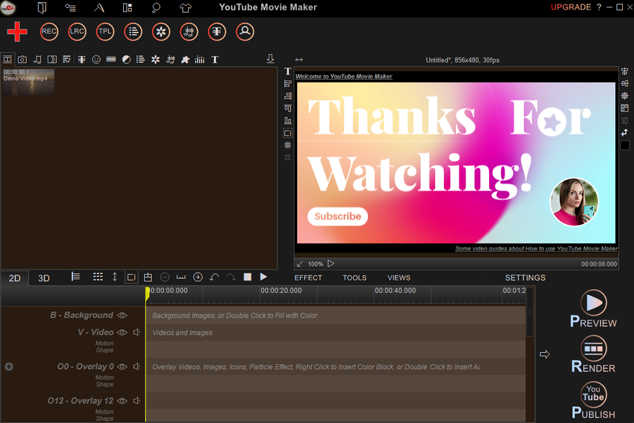Open the round user account button
The image size is (634, 423).
tap(245, 32)
